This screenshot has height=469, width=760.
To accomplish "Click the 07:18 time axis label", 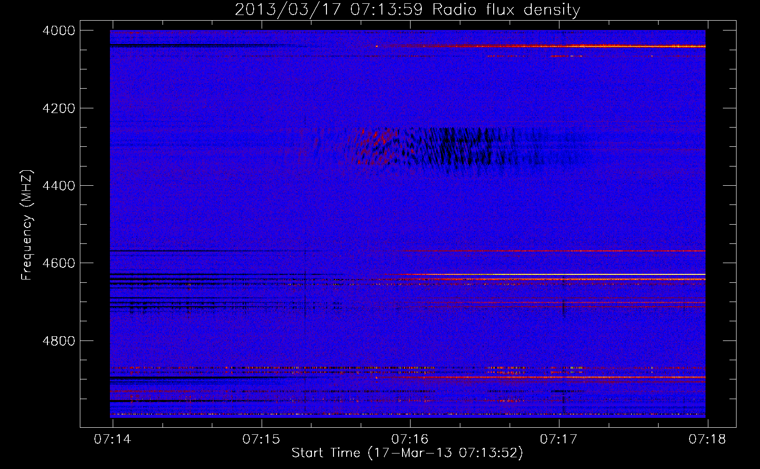I will pos(707,439).
